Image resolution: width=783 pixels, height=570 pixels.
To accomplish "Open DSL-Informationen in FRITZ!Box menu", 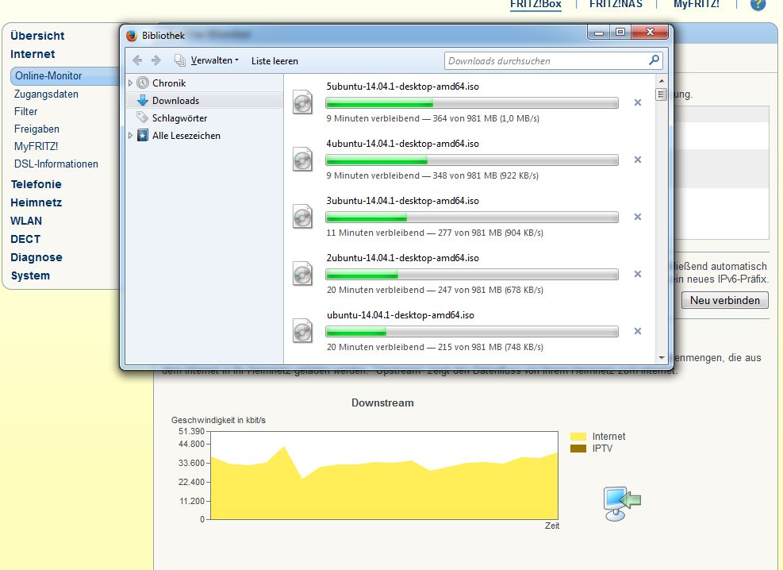I will (56, 164).
